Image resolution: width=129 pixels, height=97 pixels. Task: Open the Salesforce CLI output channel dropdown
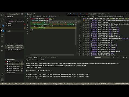coord(103,57)
